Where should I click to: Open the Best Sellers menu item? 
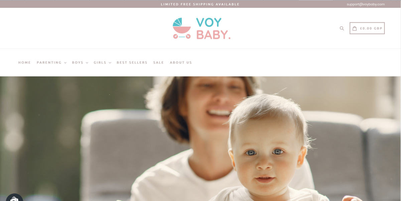[x=132, y=63]
